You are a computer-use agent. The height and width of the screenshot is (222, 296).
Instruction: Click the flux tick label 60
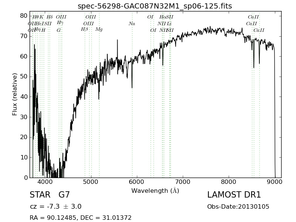pos(24,56)
